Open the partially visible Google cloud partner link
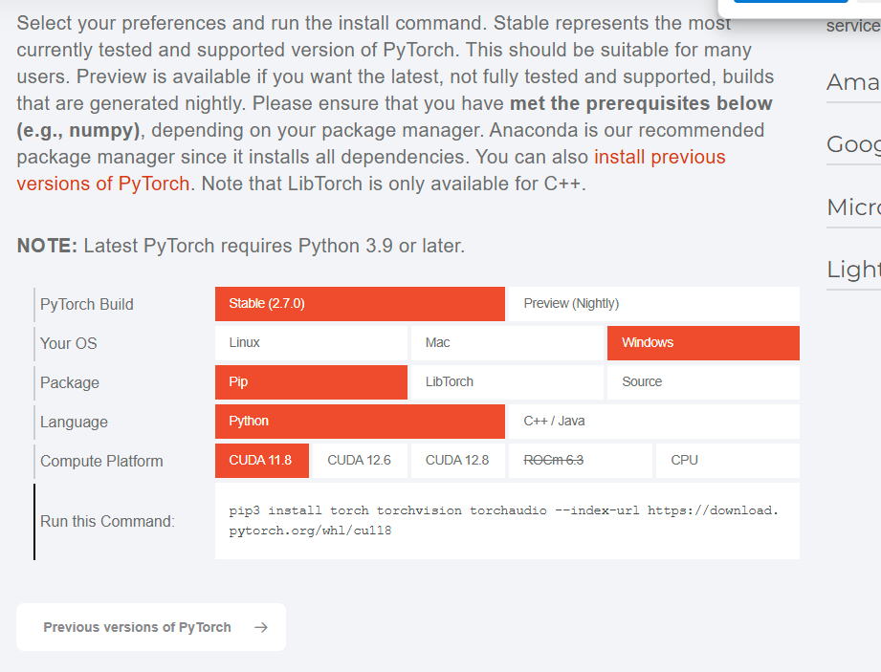 click(x=853, y=144)
